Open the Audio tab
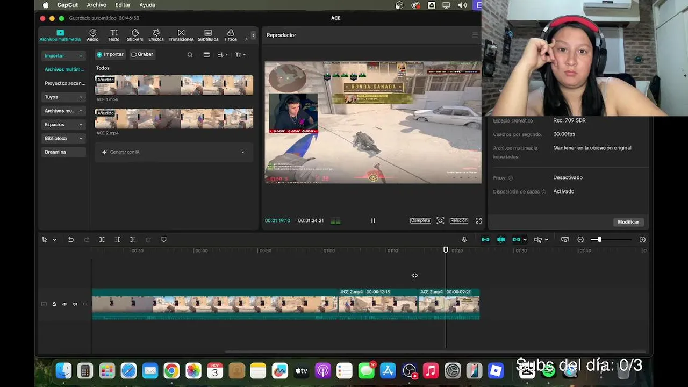 pos(92,35)
